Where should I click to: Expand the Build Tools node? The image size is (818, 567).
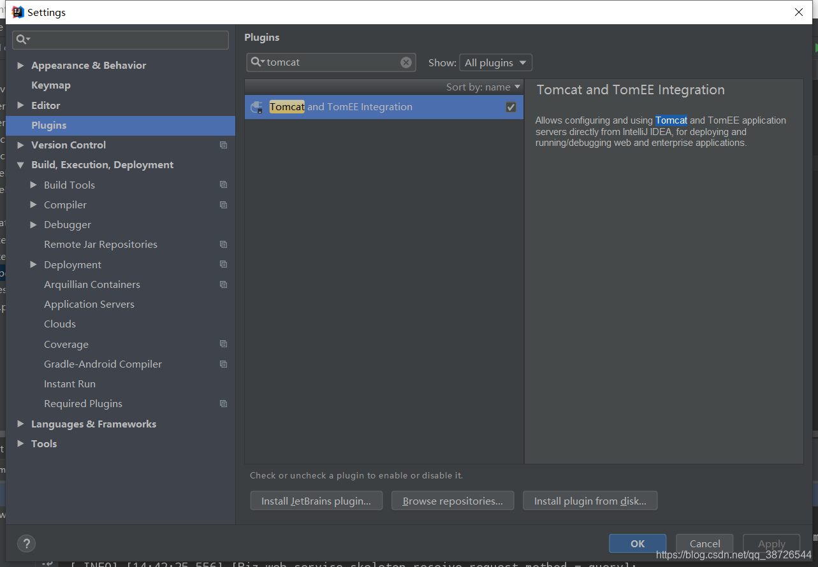click(x=33, y=185)
